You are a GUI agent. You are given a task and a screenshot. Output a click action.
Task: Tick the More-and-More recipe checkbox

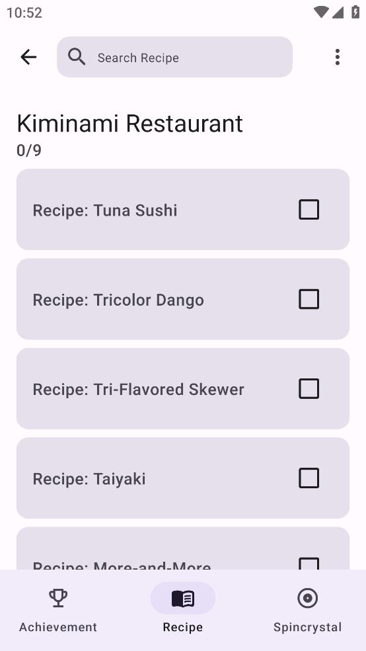(x=309, y=564)
